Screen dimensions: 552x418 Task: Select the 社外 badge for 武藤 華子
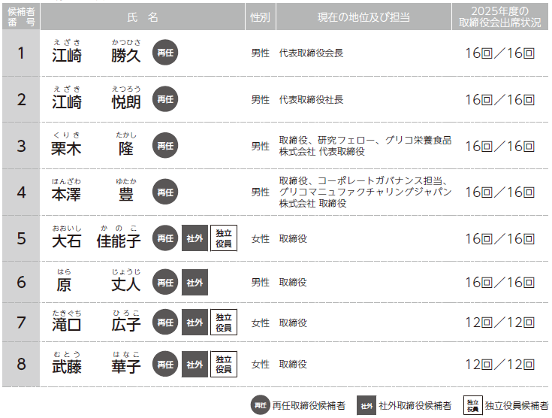[x=195, y=365]
